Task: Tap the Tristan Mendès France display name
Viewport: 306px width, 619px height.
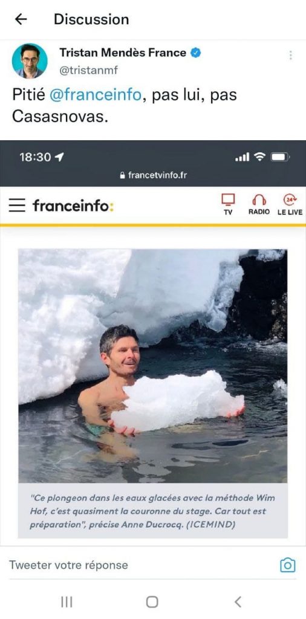Action: [x=123, y=53]
